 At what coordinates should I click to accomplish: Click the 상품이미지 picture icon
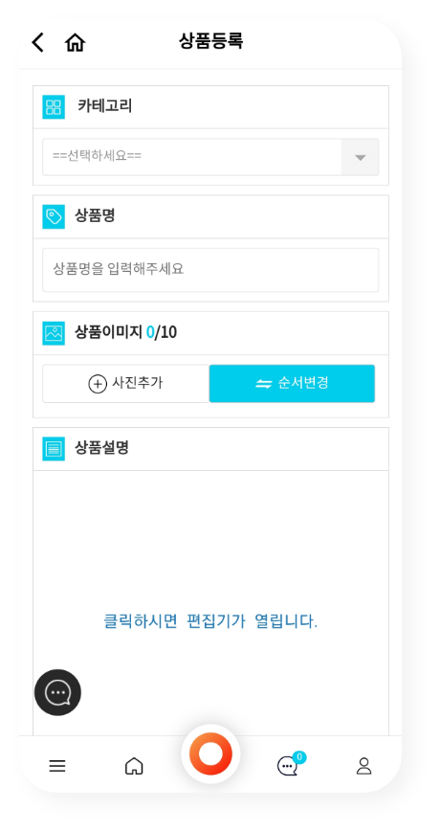tap(54, 333)
